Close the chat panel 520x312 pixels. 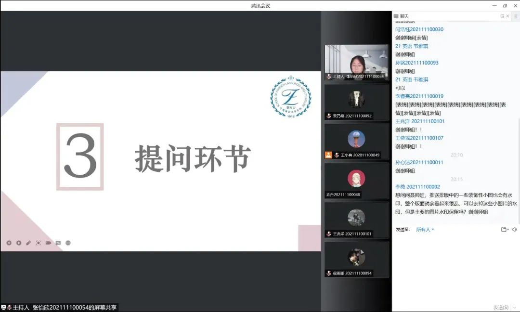pyautogui.click(x=507, y=16)
